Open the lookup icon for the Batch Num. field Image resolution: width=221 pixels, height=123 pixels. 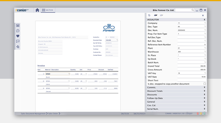point(205,62)
